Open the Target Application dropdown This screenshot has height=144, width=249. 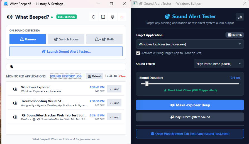[190, 44]
